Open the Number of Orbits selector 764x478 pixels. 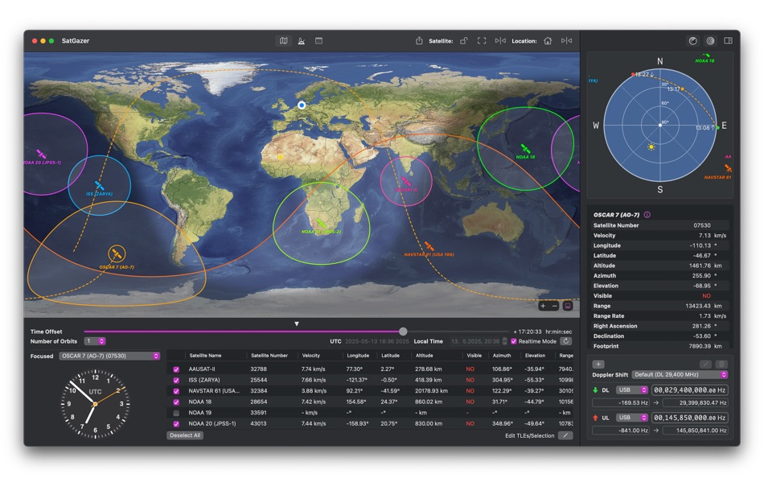click(x=95, y=341)
